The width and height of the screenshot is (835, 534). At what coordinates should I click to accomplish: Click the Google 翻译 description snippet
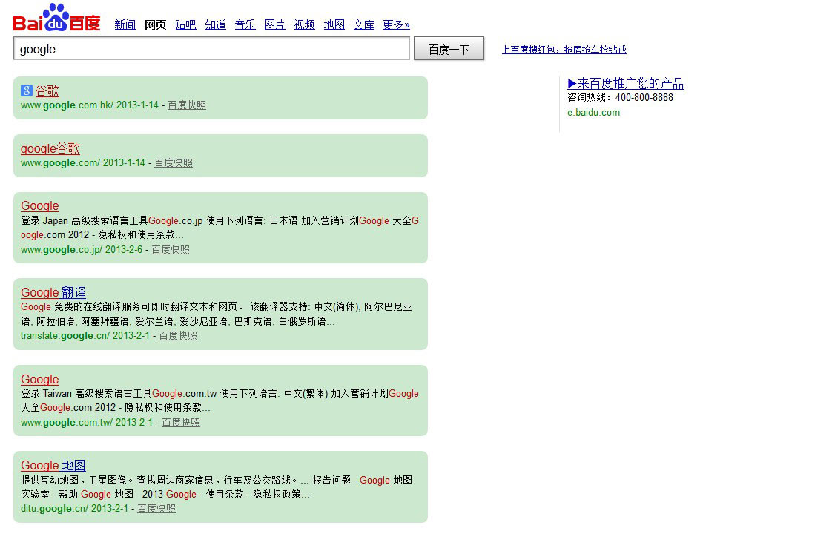[x=217, y=314]
